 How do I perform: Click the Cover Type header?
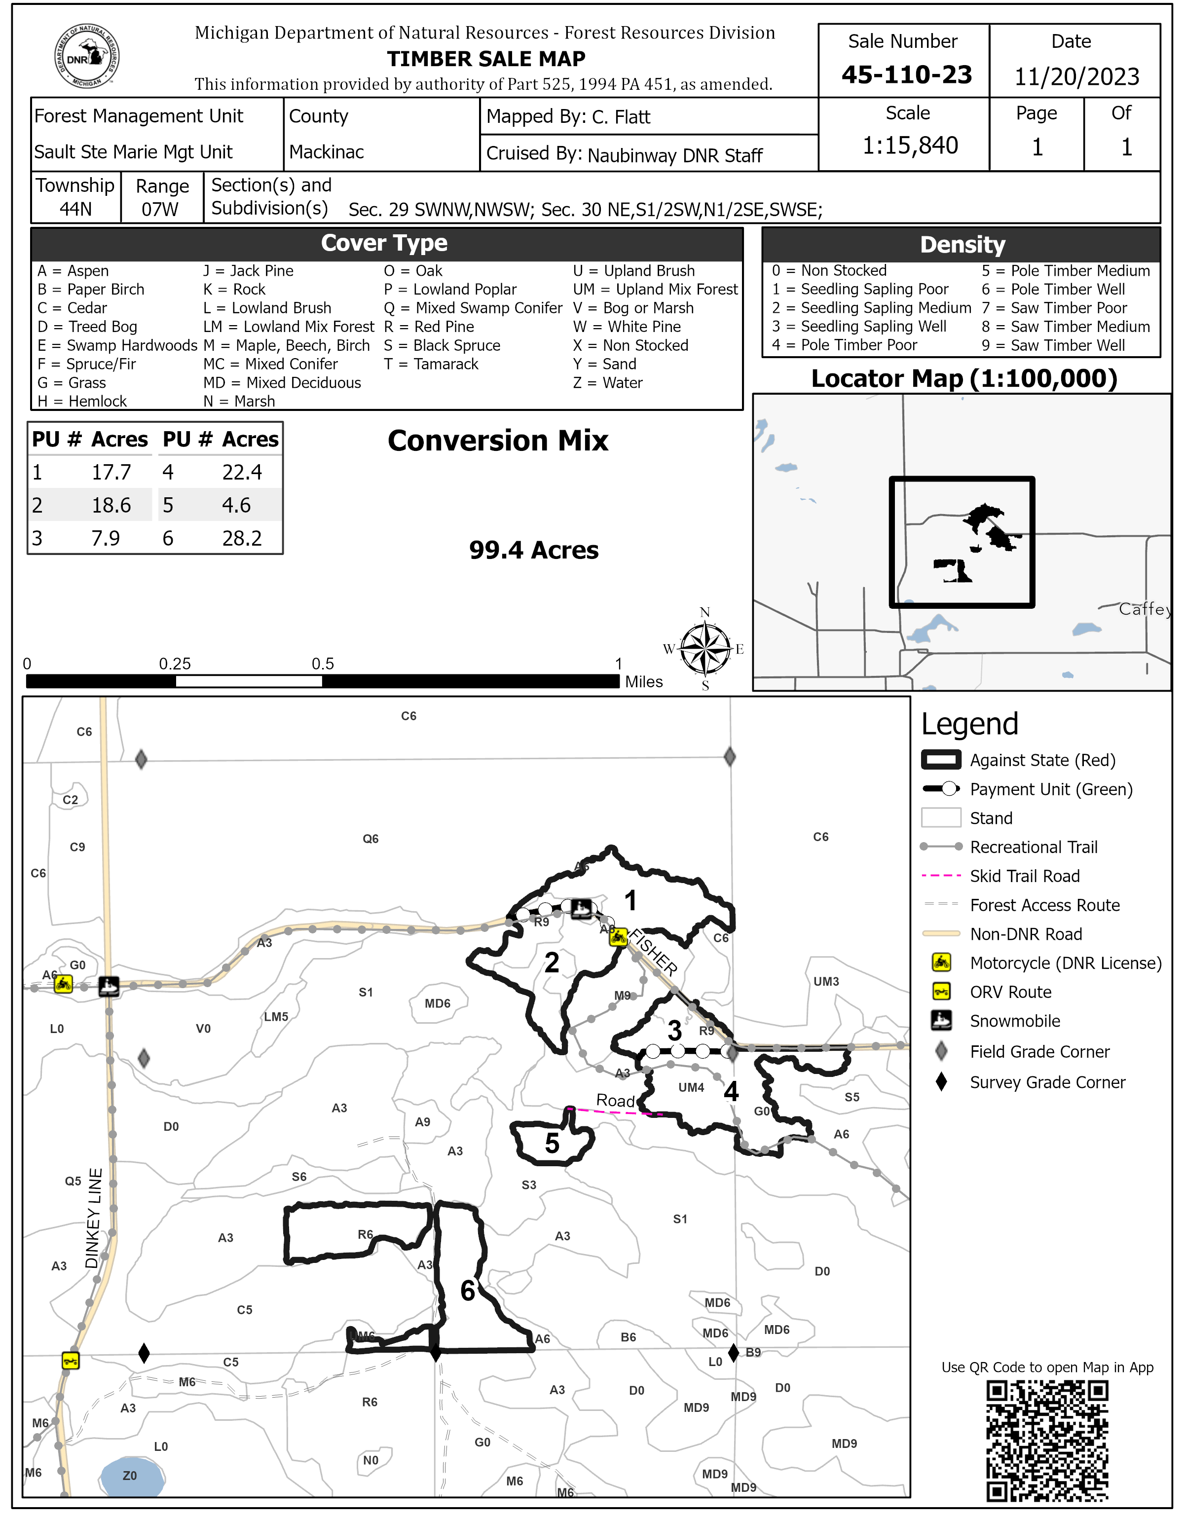384,243
